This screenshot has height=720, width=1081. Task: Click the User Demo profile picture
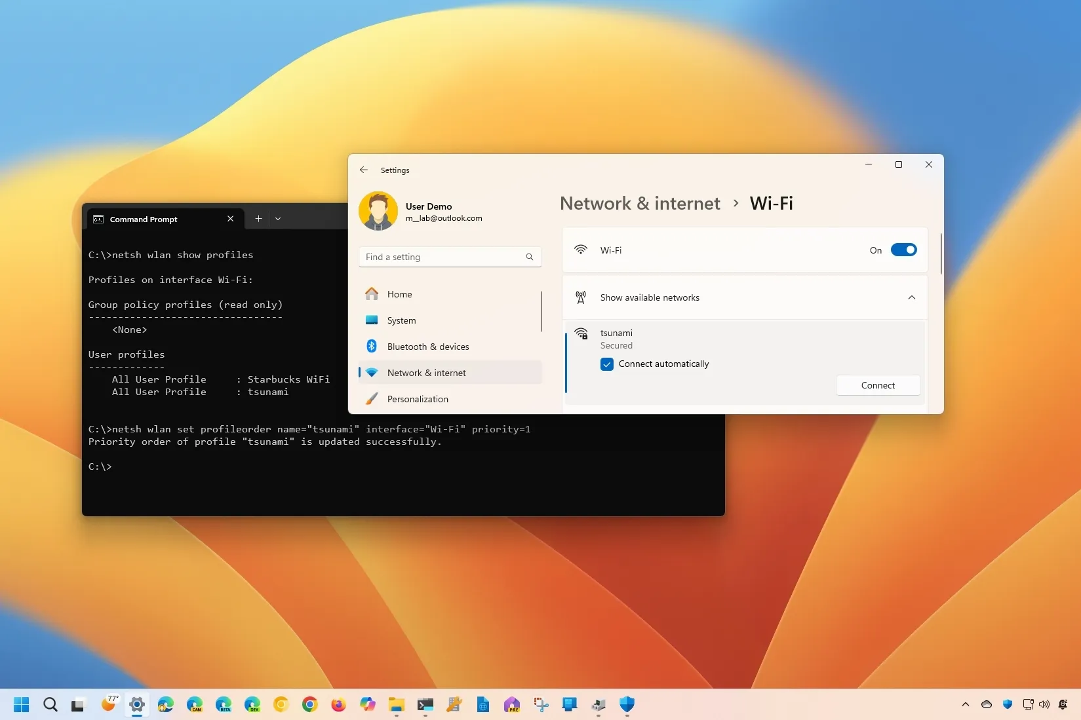coord(378,210)
